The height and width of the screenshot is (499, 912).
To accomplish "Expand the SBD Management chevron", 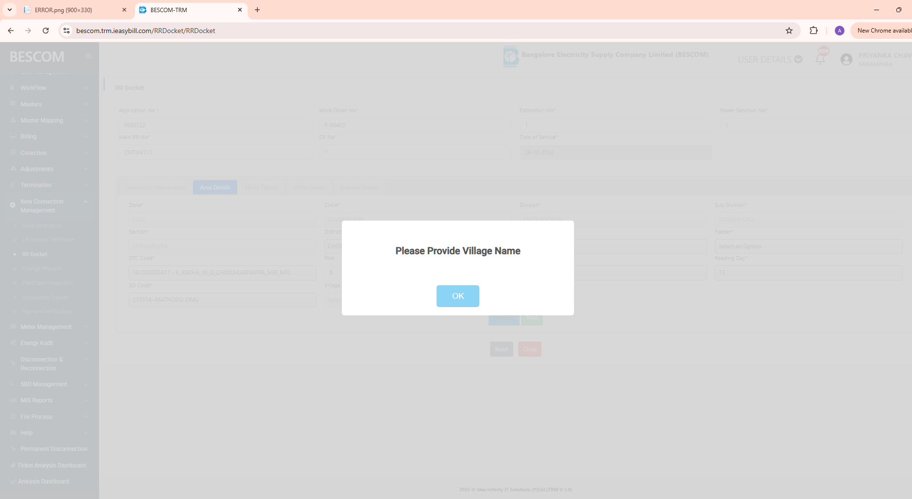I will coord(86,384).
